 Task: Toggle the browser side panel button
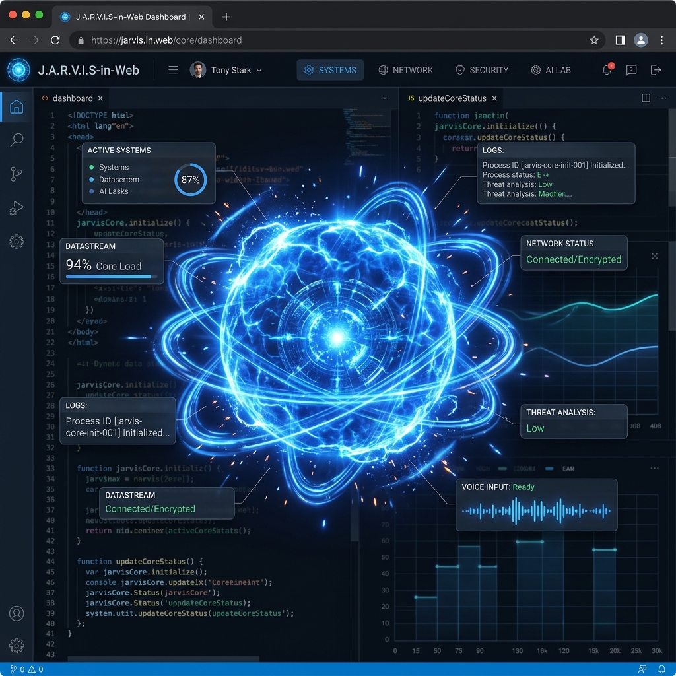point(620,40)
